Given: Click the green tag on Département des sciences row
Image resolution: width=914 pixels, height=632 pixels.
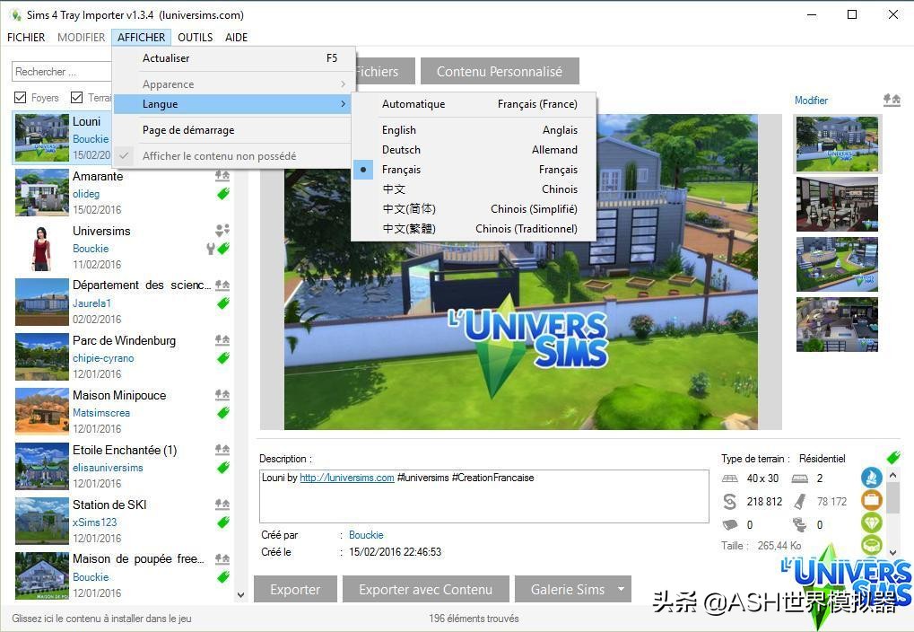Looking at the screenshot, I should 222,303.
